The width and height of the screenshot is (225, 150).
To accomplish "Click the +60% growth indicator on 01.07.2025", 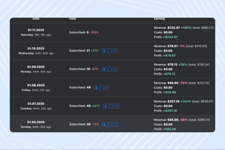I will click(x=95, y=106).
